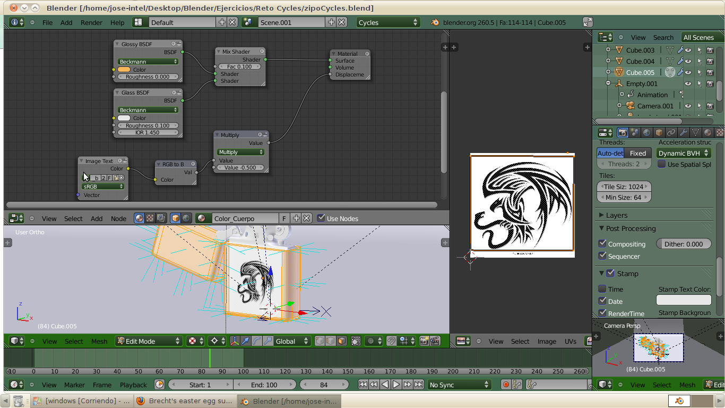Open Render properties tab camera icon
The image size is (725, 408).
tap(623, 133)
